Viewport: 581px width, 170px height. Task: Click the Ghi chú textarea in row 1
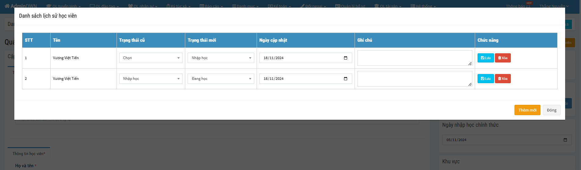(414, 58)
